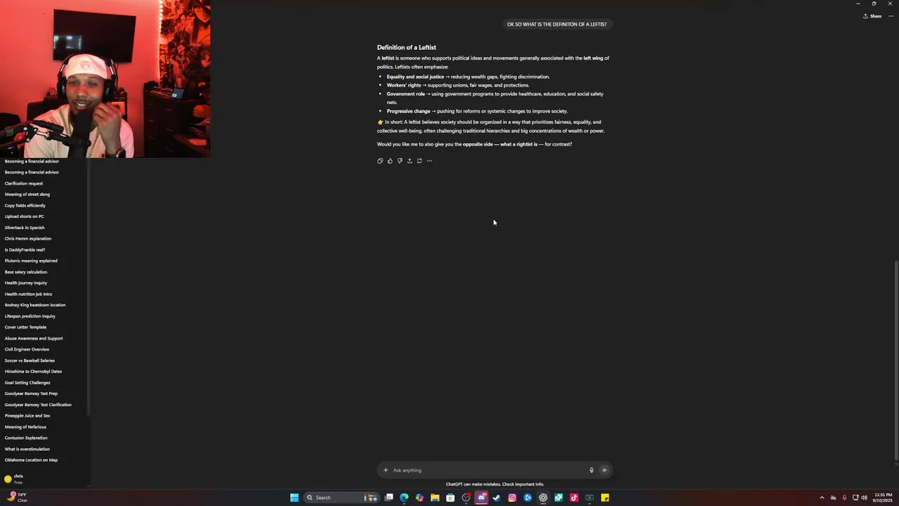Viewport: 899px width, 506px height.
Task: Open more actions ellipsis below the response
Action: [x=429, y=161]
